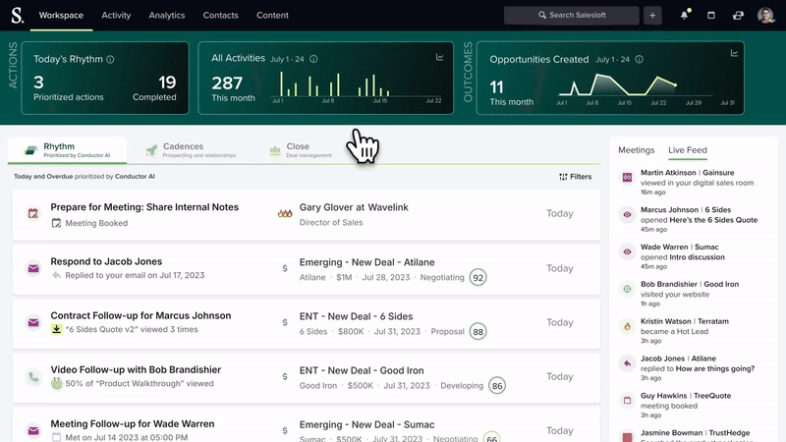Image resolution: width=786 pixels, height=442 pixels.
Task: Click the eye icon by Wade Warren feed
Action: pos(627,251)
